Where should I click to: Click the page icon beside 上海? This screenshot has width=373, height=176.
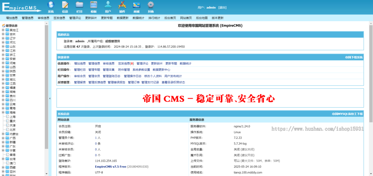[7, 117]
